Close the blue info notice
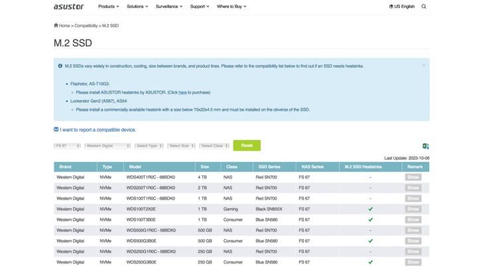Viewport: 483px width, 272px height. tap(424, 65)
